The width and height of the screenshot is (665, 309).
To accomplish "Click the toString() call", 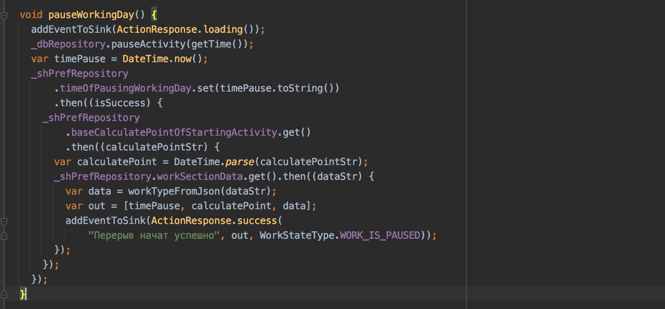I will 305,88.
